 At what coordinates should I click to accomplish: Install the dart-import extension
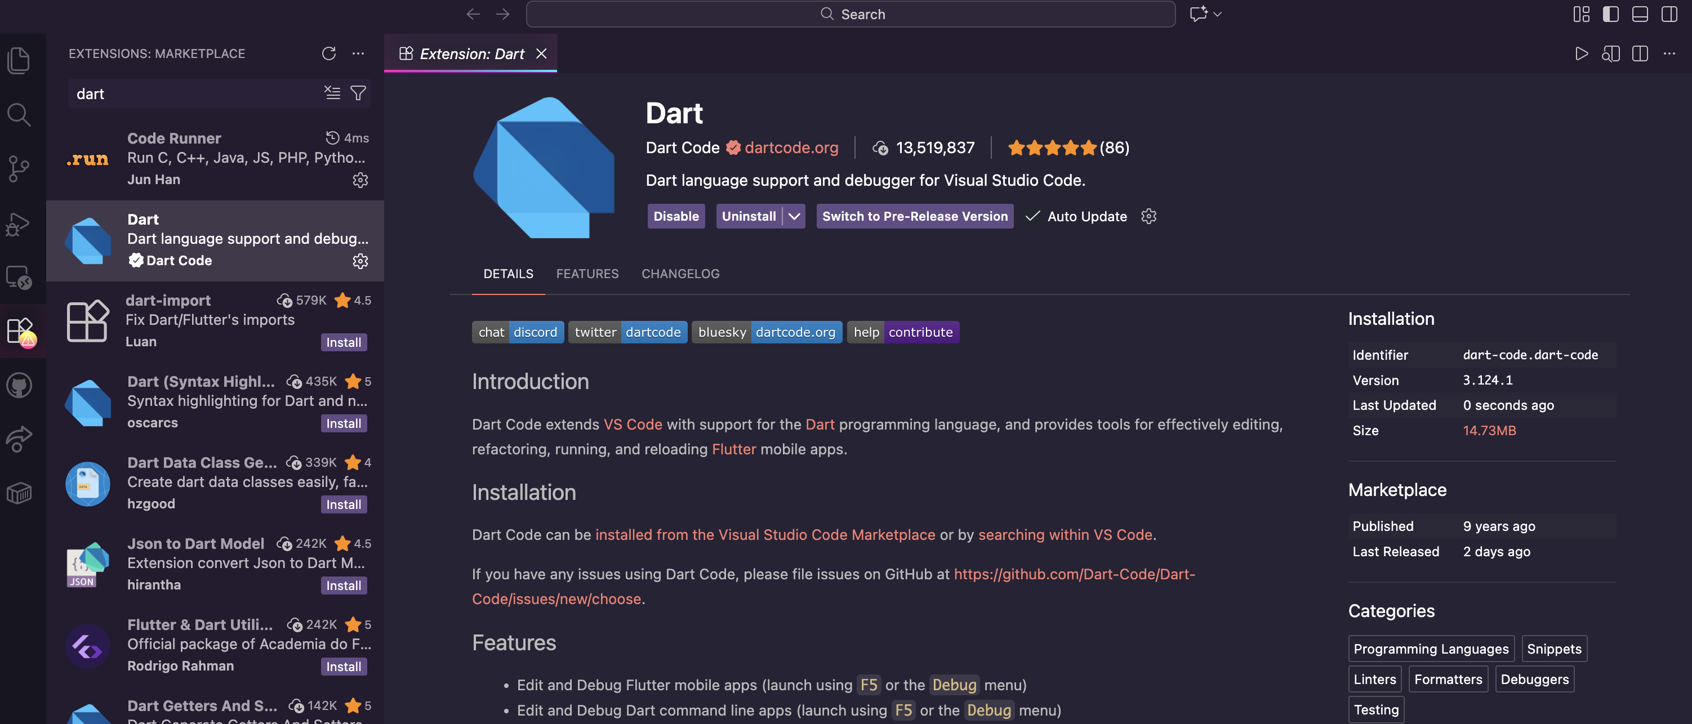pos(343,342)
